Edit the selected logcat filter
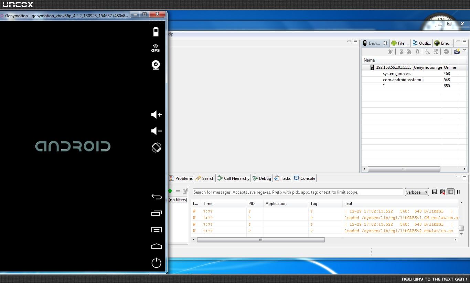Screen dimensions: 470x283 [185, 191]
